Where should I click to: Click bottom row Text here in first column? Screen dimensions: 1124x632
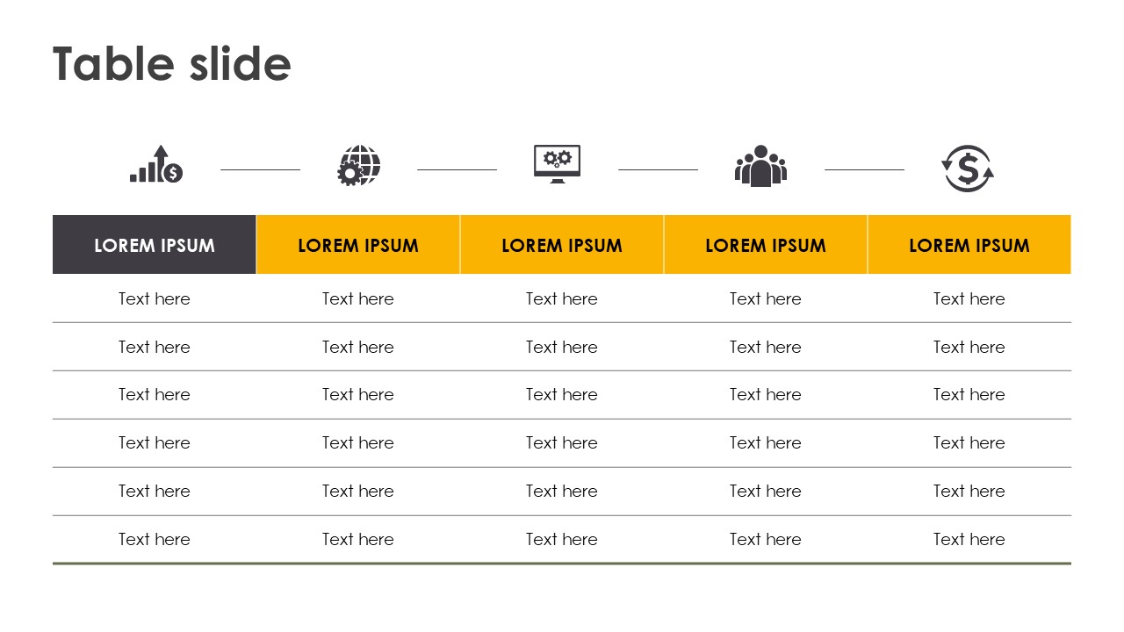pos(155,539)
